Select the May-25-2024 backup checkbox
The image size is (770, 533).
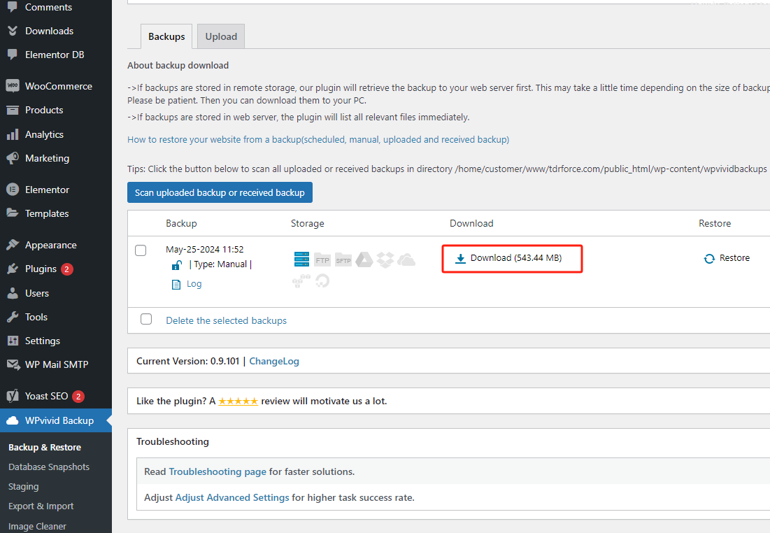[141, 250]
